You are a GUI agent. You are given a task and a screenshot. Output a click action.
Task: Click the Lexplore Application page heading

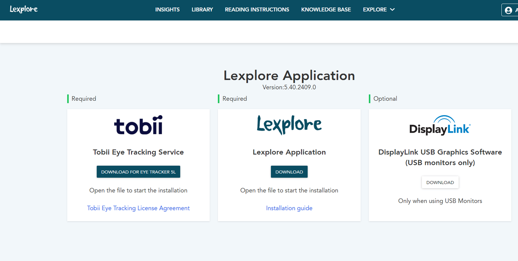click(289, 76)
